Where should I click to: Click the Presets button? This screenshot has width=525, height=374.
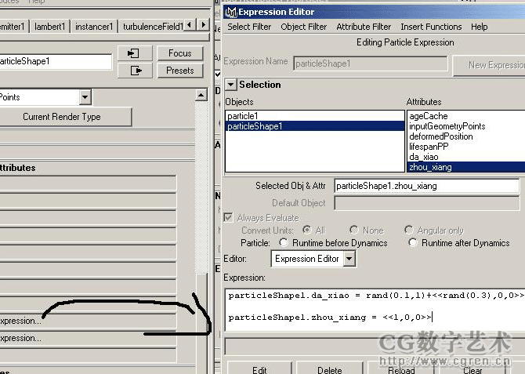point(179,71)
